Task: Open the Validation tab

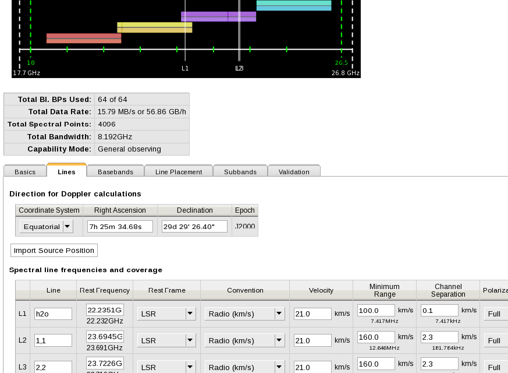Action: tap(294, 171)
